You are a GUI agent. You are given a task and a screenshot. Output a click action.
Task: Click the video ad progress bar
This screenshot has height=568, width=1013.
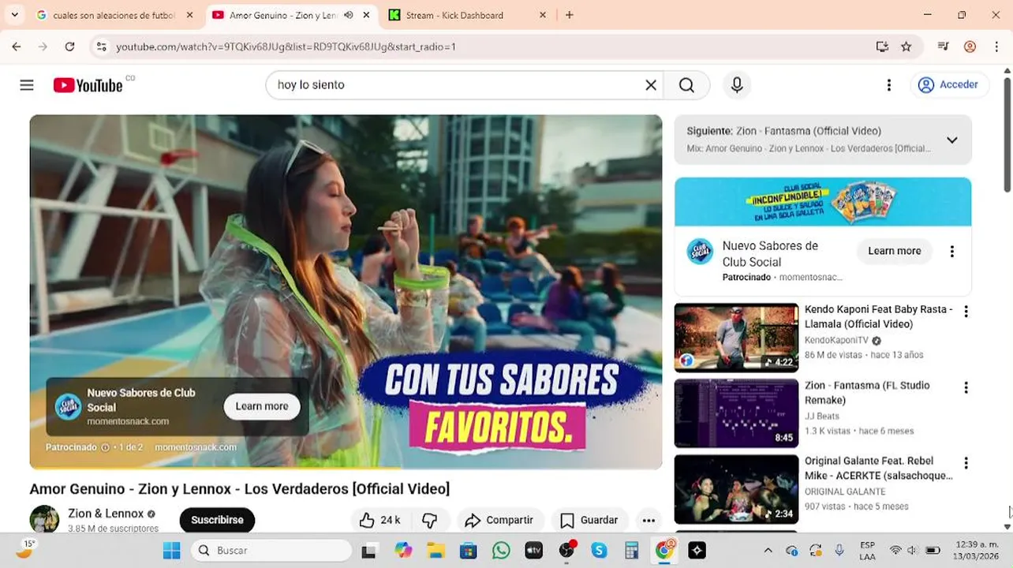pyautogui.click(x=346, y=468)
